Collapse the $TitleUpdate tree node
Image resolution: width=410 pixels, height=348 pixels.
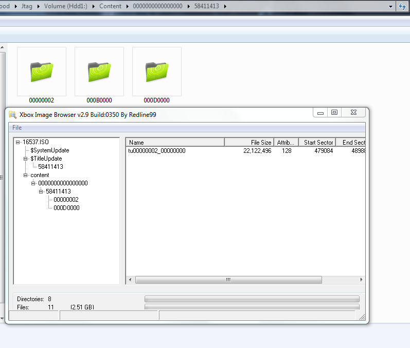25,159
